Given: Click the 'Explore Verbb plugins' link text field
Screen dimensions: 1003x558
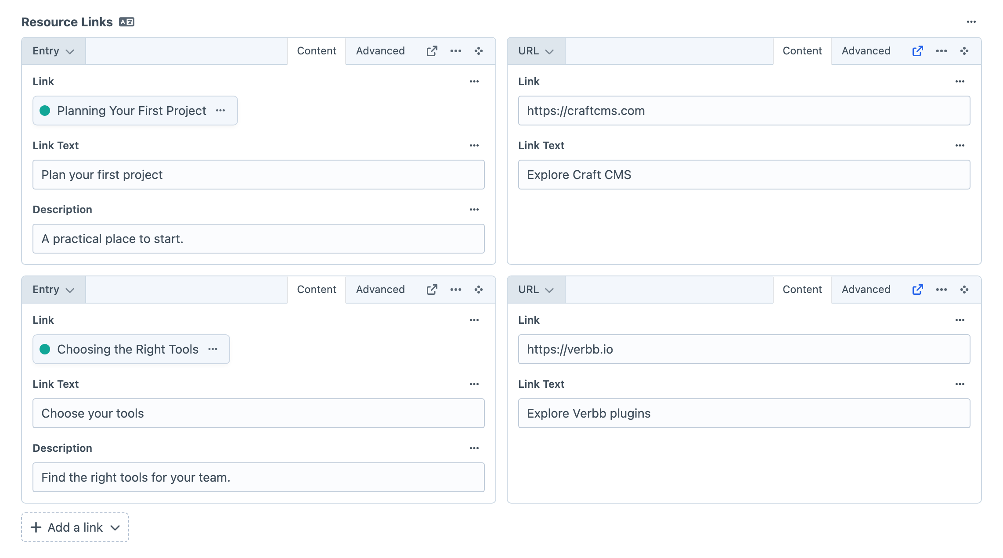Looking at the screenshot, I should pos(744,413).
